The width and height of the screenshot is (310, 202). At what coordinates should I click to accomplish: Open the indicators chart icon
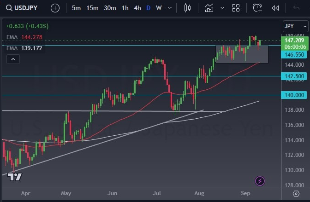pyautogui.click(x=209, y=8)
